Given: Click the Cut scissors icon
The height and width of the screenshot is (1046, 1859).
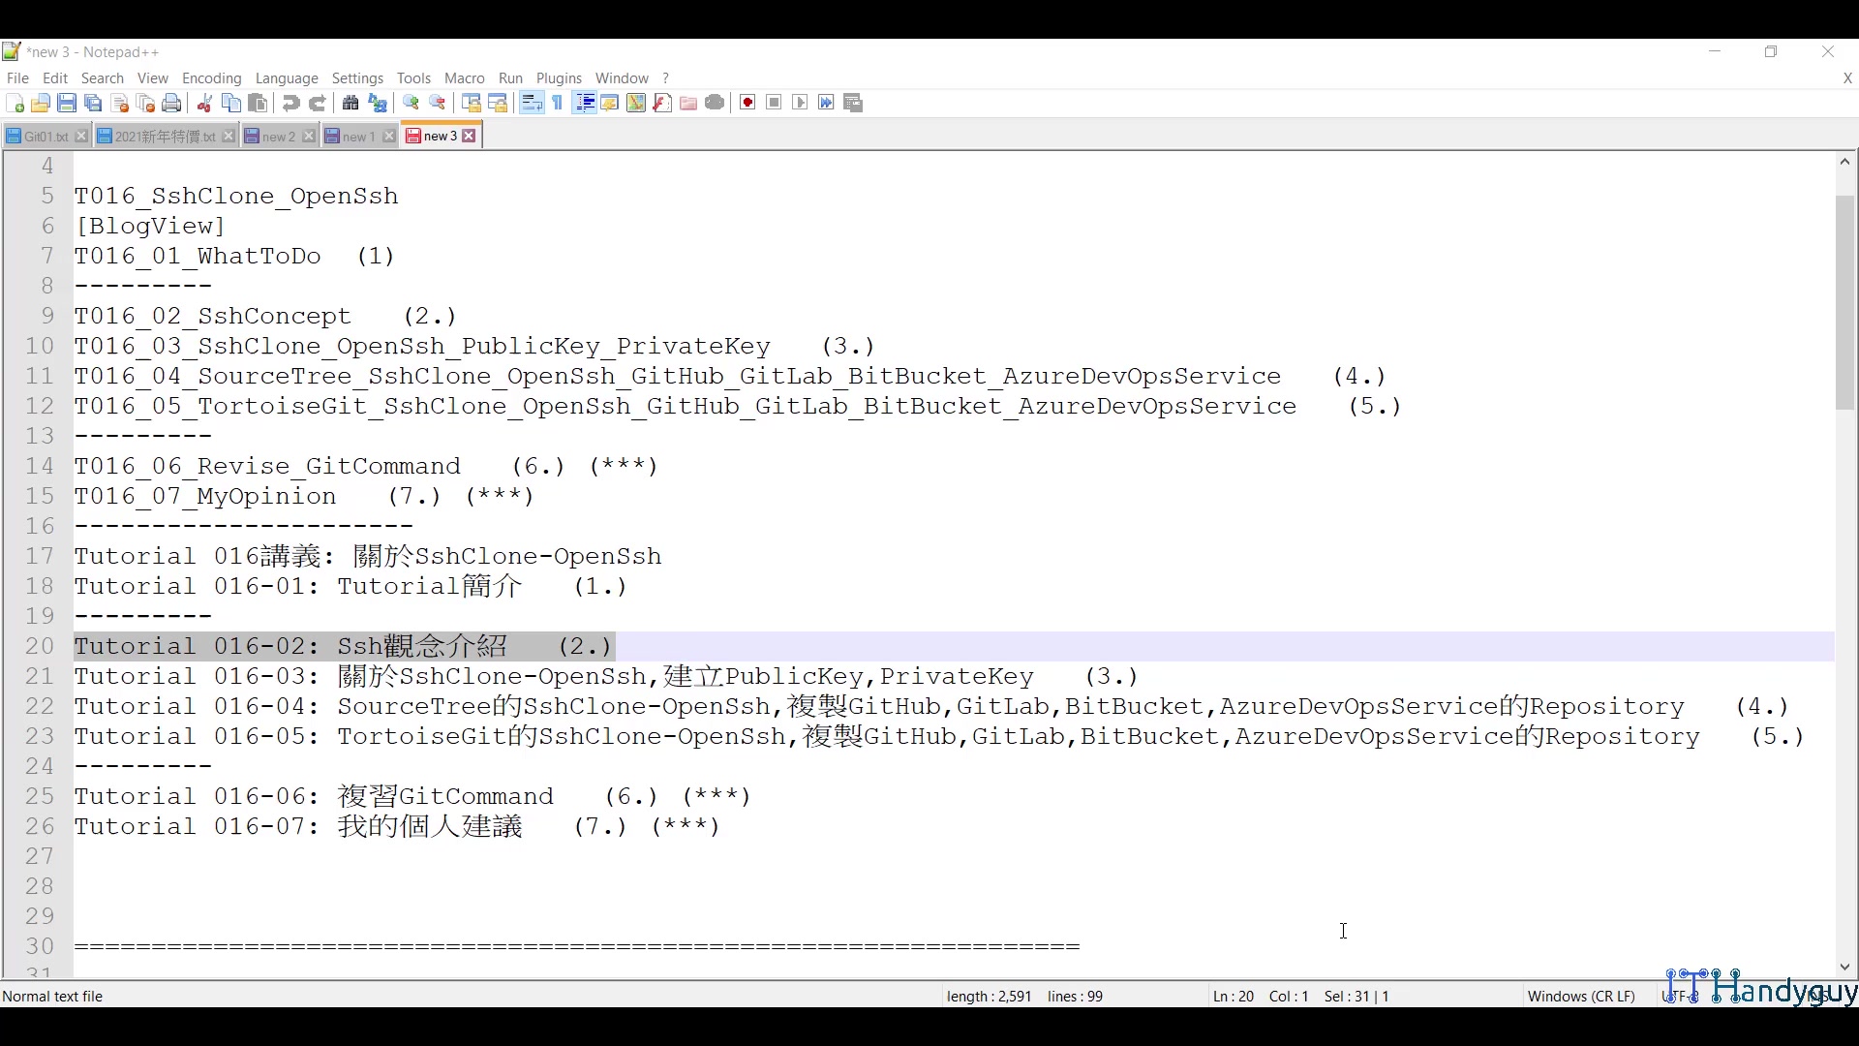Looking at the screenshot, I should [x=204, y=103].
